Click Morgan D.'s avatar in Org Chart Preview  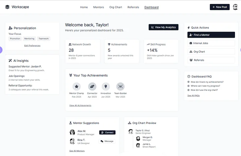138,139
